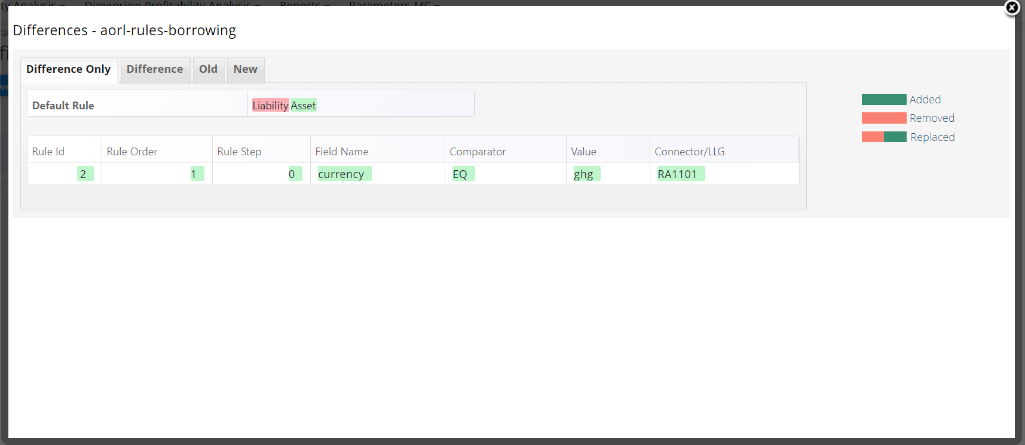Click the 'Removed' legend label

tap(932, 118)
